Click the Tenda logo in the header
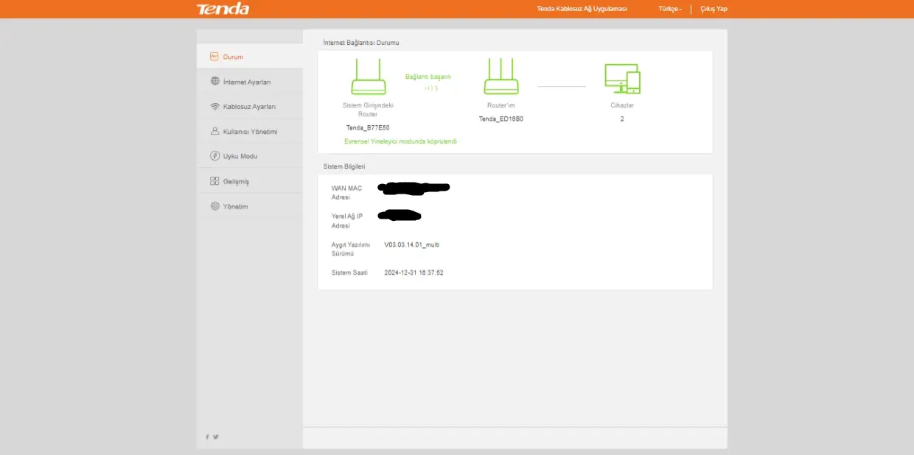The image size is (914, 455). [x=223, y=9]
